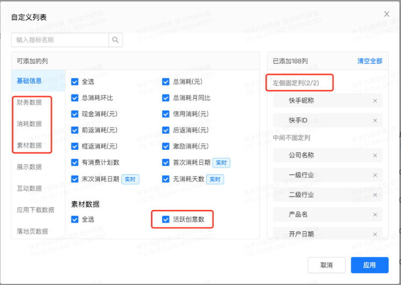Click the 素材数据 section heading

point(85,204)
